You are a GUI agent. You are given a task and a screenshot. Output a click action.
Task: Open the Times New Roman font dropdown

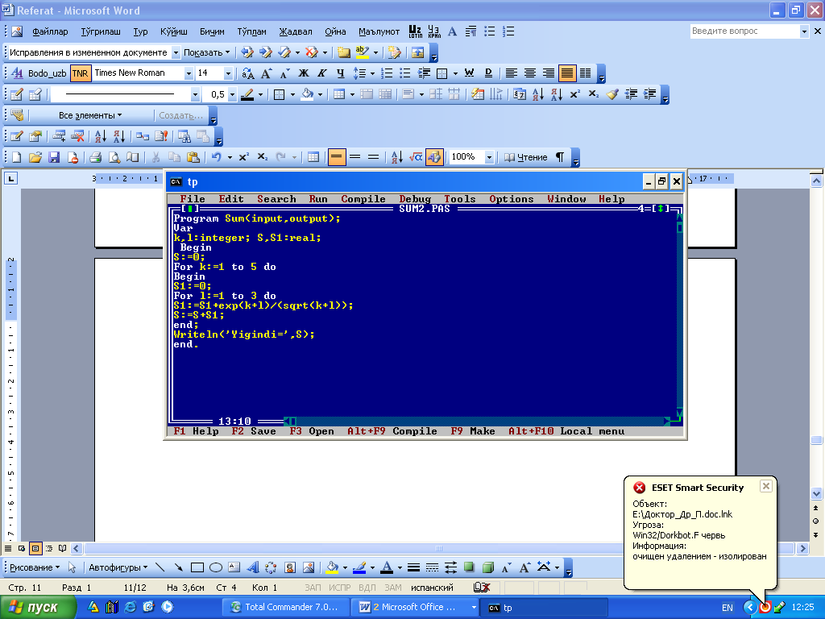[189, 73]
